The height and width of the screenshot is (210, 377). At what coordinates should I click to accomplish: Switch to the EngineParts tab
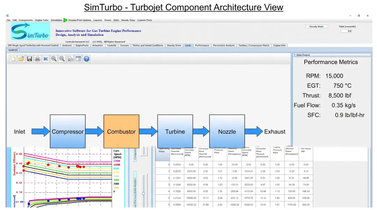pyautogui.click(x=82, y=45)
